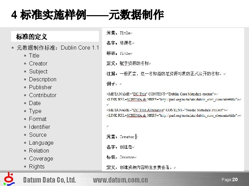Image resolution: width=249 pixels, height=186 pixels.
Task: Click the Language list item
Action: tap(41, 143)
